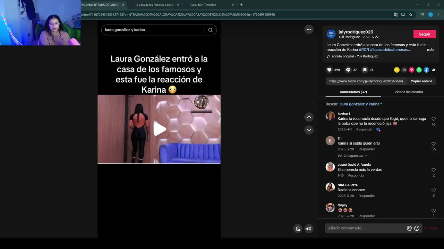The width and height of the screenshot is (444, 249).
Task: Expand 'Ver 2 respuestas' under Eri's comment
Action: coord(352,156)
